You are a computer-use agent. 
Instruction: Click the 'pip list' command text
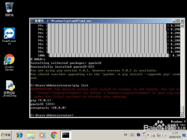pos(81,85)
